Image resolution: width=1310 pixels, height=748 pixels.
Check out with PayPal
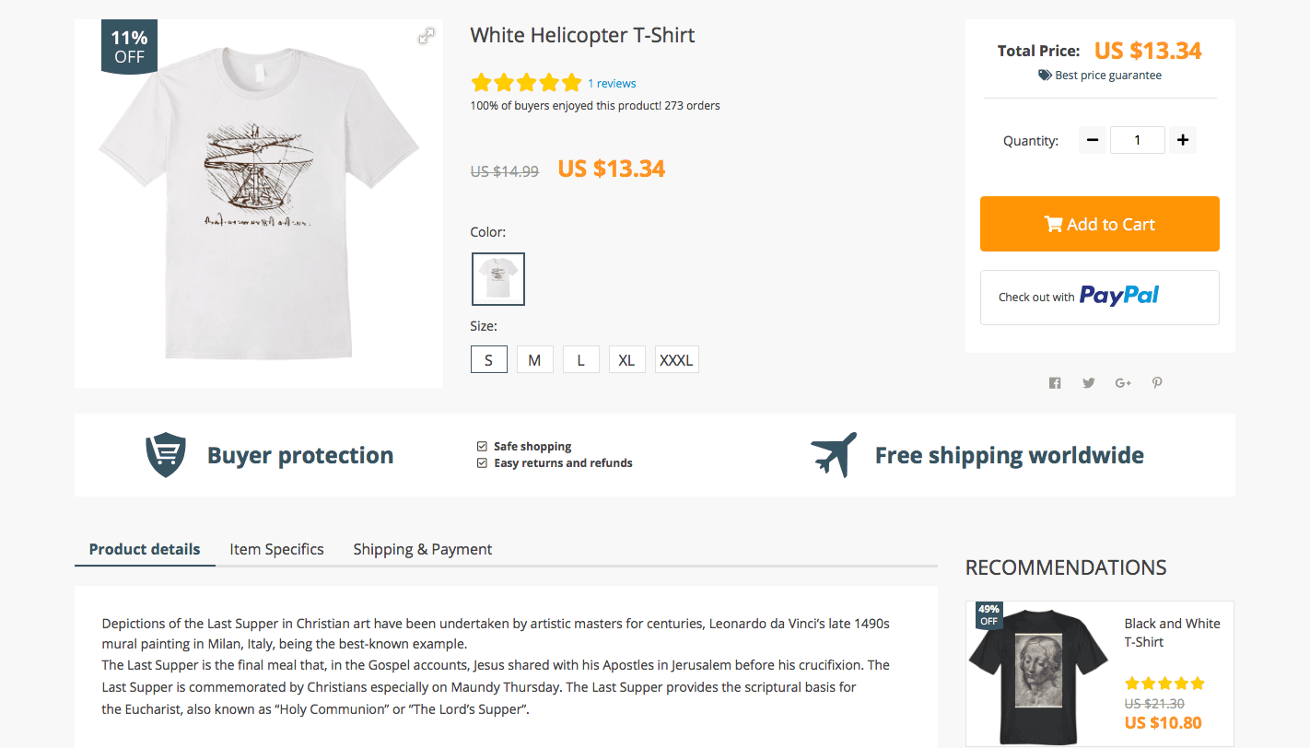(1099, 297)
